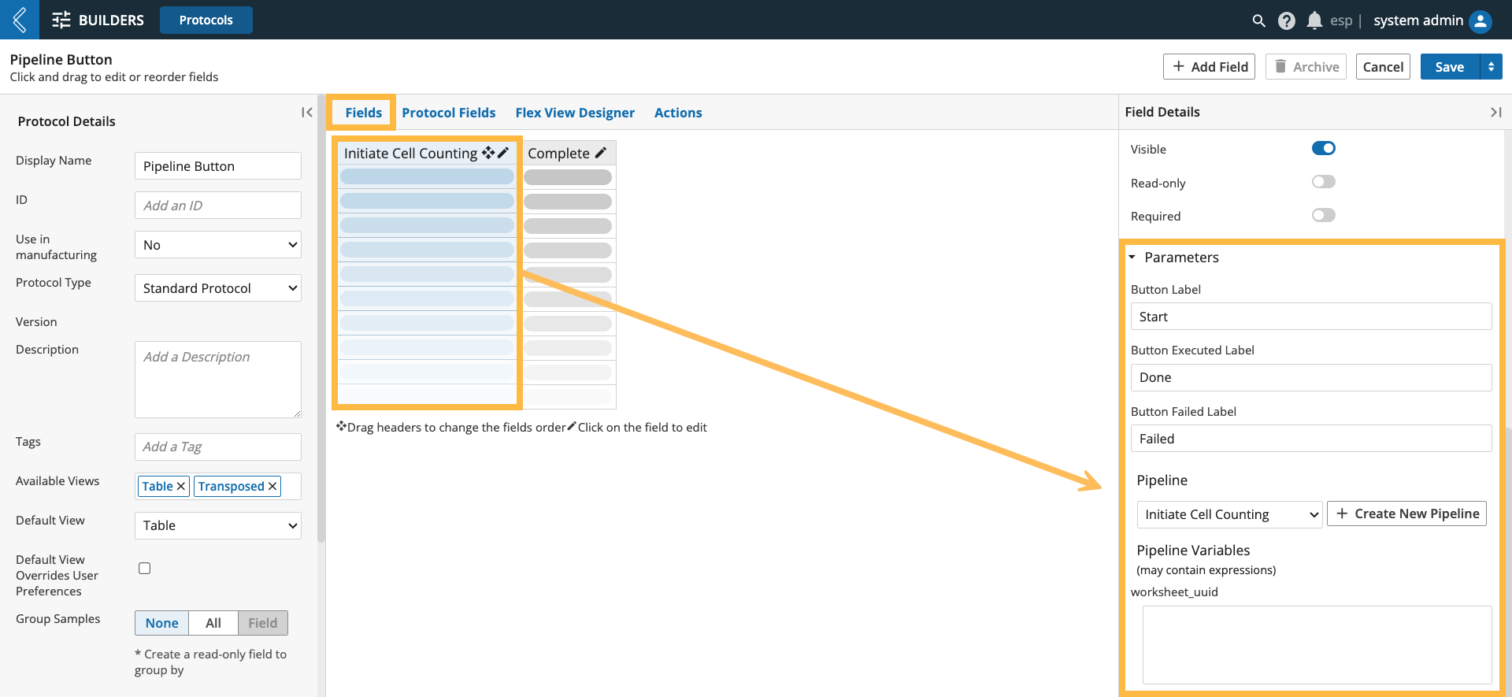Click the move handle on Initiate Cell Counting
Screen dimensions: 1512x697
coord(488,153)
